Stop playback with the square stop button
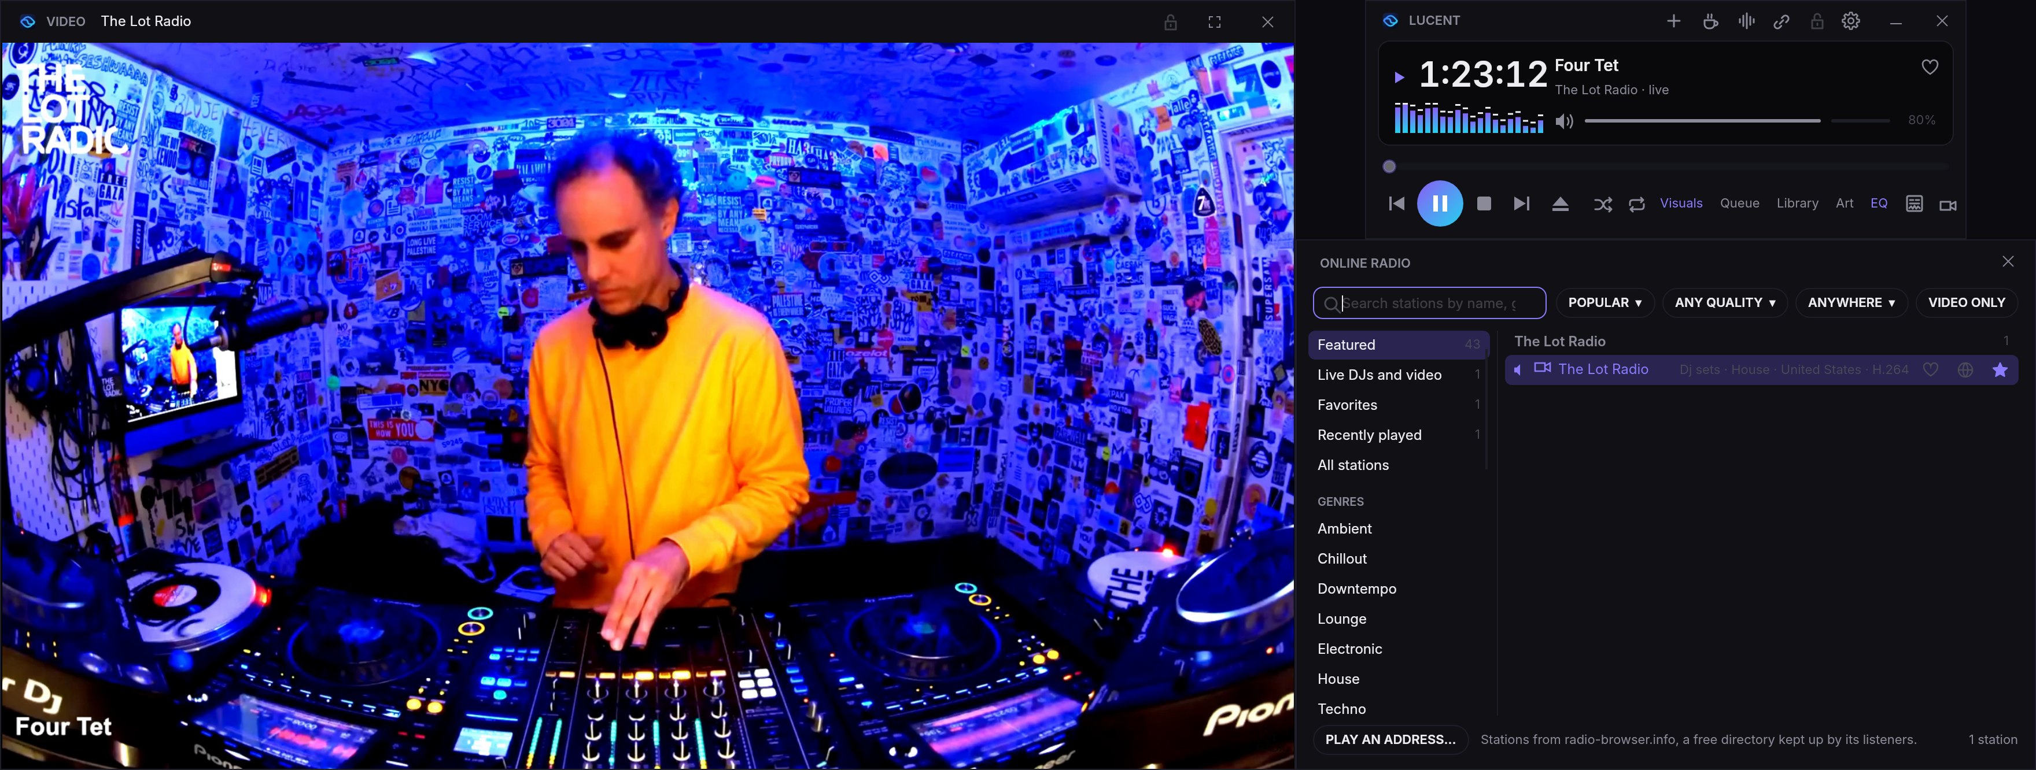 point(1484,203)
